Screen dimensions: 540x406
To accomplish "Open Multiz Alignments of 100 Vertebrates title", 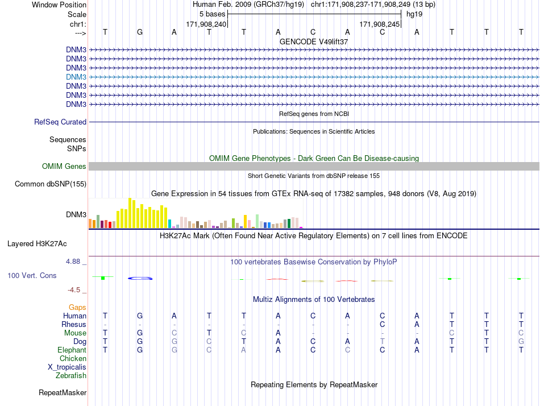I will click(314, 300).
